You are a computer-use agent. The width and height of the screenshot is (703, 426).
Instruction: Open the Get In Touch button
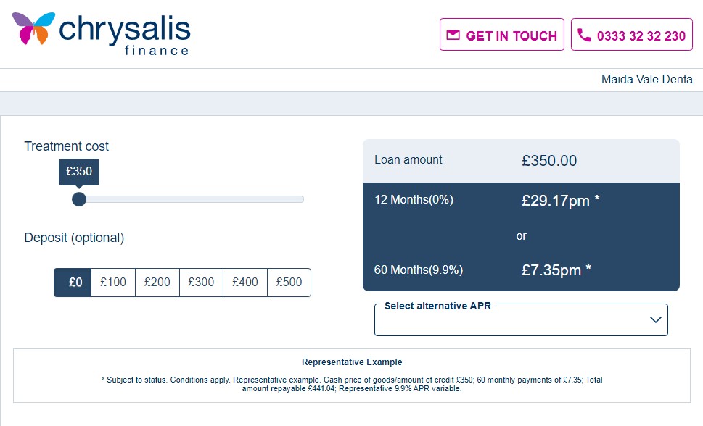502,35
